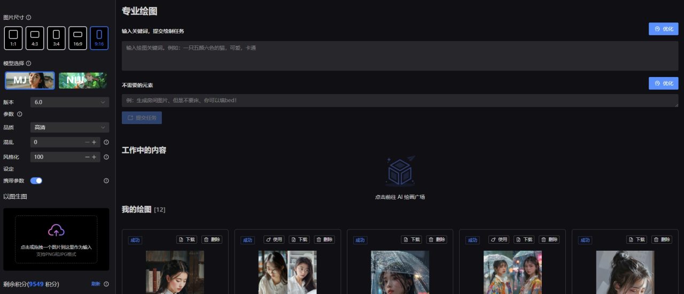The image size is (684, 294).
Task: Click the info icon beside 模型选择
Action: point(28,63)
